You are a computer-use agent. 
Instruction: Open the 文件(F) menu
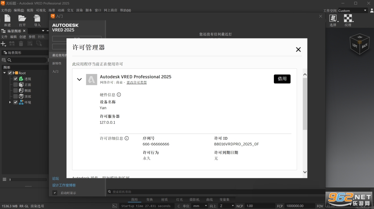tap(6, 10)
